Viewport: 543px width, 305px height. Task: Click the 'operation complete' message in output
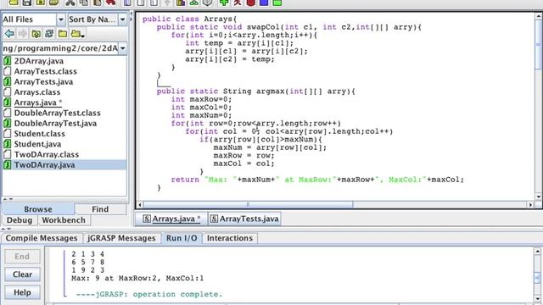149,294
